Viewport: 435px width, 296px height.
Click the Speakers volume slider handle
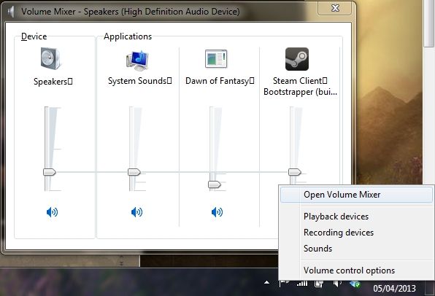tap(50, 172)
